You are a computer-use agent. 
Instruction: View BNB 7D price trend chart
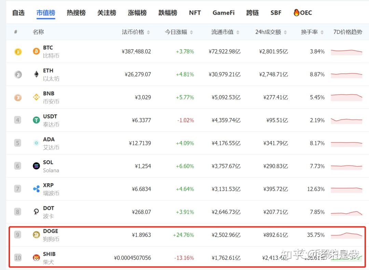346,97
